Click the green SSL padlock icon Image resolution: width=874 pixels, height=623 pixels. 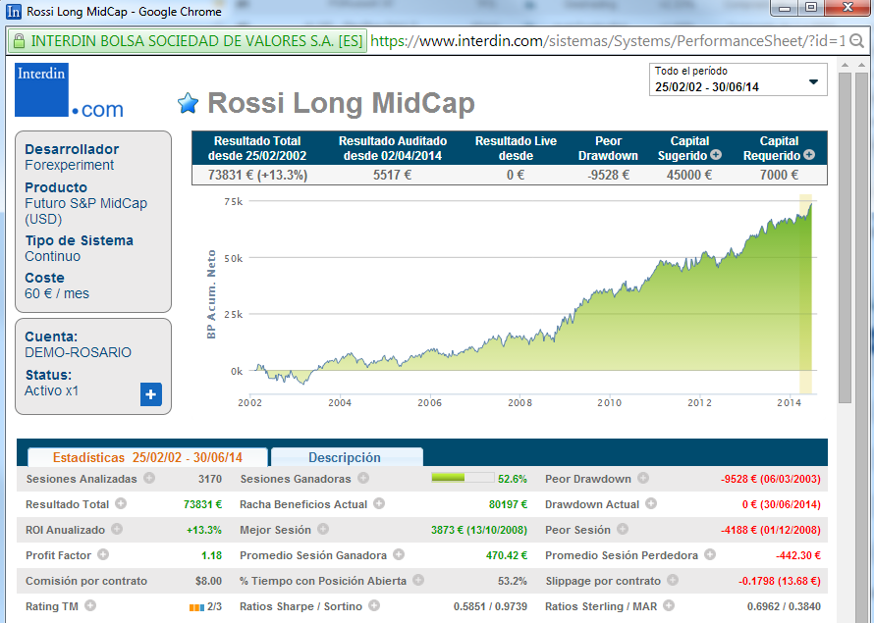[x=19, y=41]
